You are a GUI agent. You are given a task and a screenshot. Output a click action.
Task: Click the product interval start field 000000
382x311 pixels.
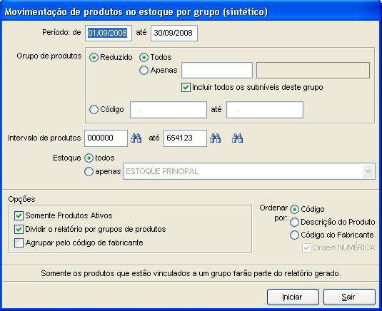pyautogui.click(x=106, y=138)
